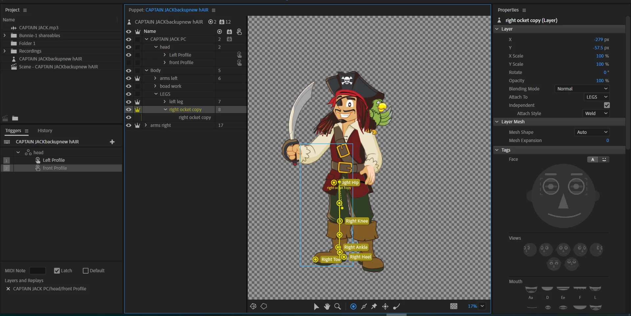The width and height of the screenshot is (631, 316).
Task: Open the Attach To LEGS dropdown
Action: [596, 97]
